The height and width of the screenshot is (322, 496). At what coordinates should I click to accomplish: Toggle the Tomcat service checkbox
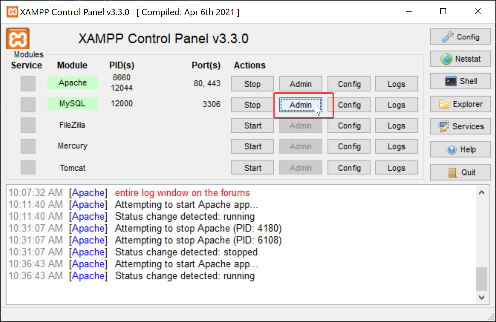click(28, 167)
